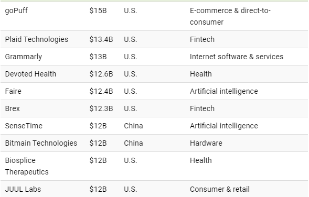This screenshot has height=197, width=309.
Task: Click the $12.3B valuation for Brex
Action: pyautogui.click(x=101, y=108)
